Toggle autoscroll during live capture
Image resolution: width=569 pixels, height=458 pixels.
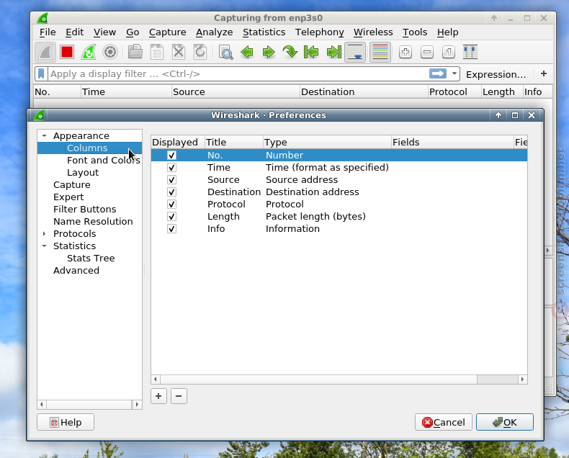pyautogui.click(x=355, y=53)
